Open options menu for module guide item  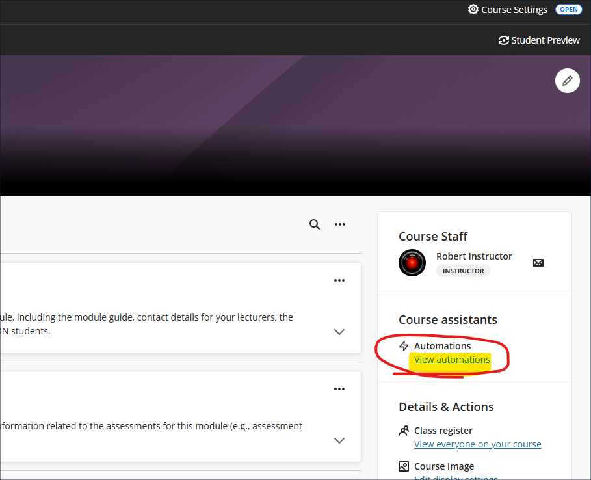[x=339, y=280]
